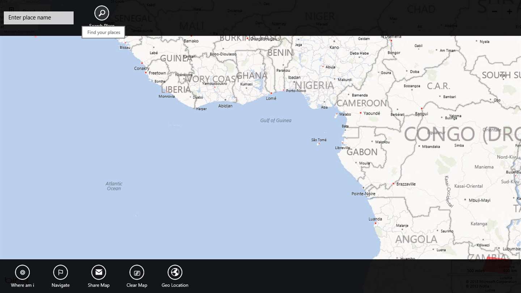The height and width of the screenshot is (293, 521).
Task: Click the Katanga region label
Action: (x=479, y=224)
